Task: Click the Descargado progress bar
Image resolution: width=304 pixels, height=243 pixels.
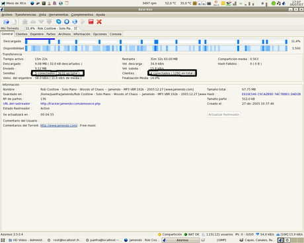Action: click(x=156, y=42)
